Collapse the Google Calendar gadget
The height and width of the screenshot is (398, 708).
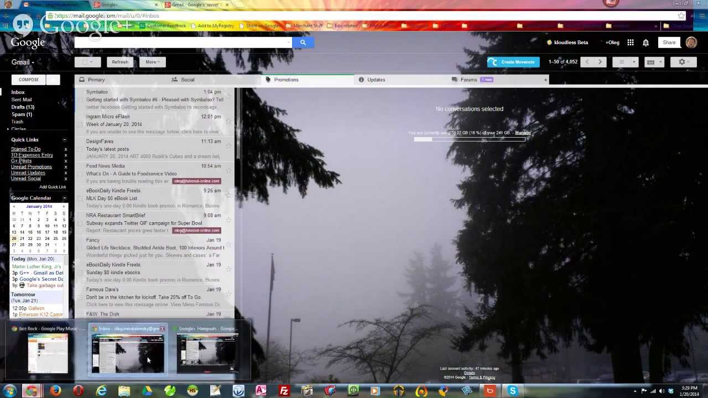pyautogui.click(x=64, y=198)
